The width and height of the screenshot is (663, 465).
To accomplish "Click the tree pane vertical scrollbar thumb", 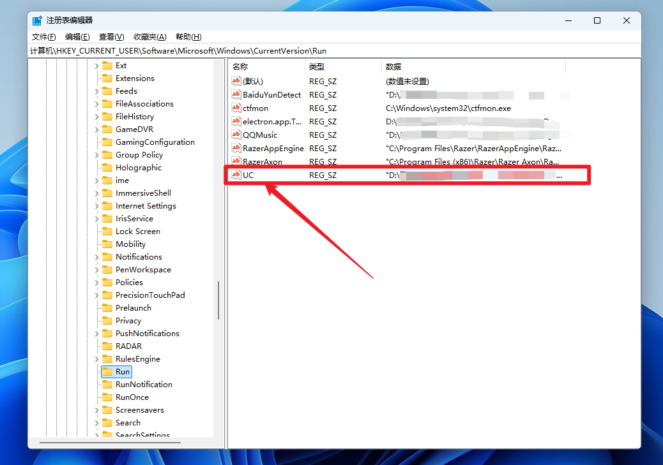I will (218, 300).
